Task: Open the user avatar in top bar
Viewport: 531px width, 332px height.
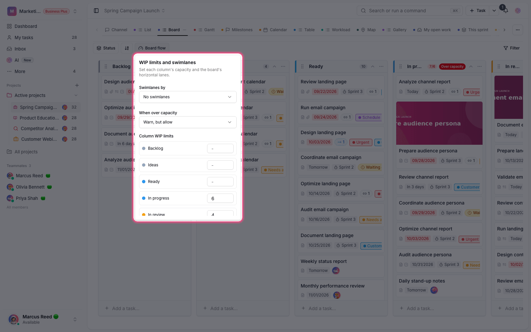Action: [x=518, y=11]
